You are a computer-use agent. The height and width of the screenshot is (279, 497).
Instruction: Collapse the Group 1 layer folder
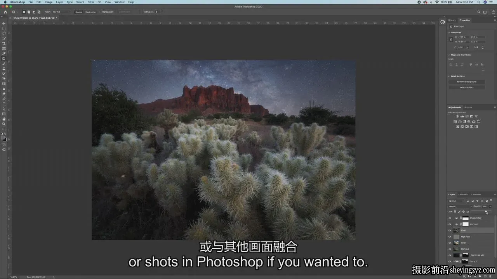(x=454, y=262)
